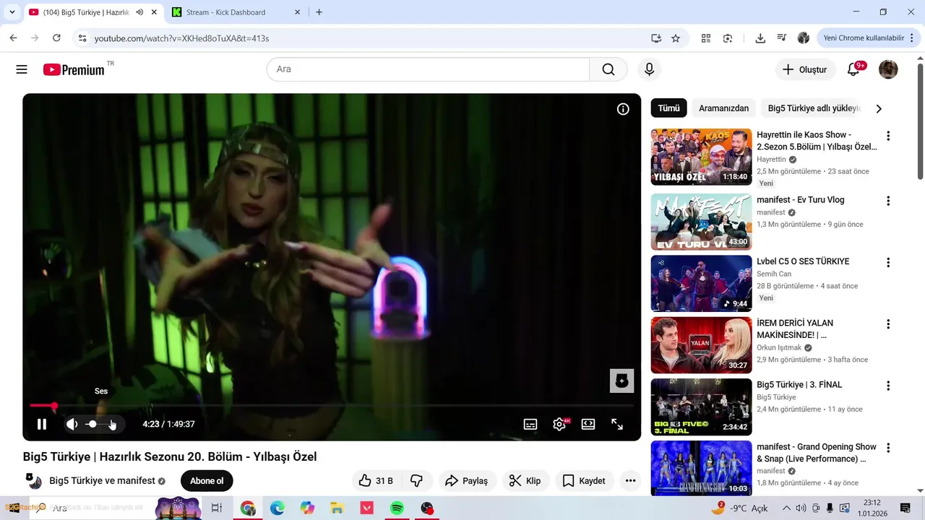Click the channel watermark in the video
This screenshot has height=520, width=925.
pos(621,381)
